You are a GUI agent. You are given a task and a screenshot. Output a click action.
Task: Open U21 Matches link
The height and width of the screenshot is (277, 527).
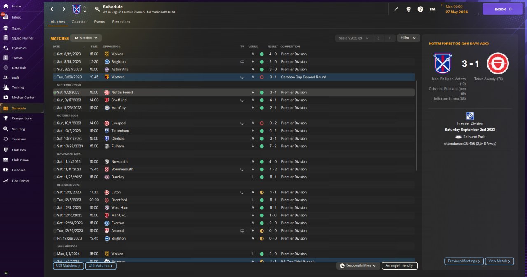pyautogui.click(x=68, y=266)
